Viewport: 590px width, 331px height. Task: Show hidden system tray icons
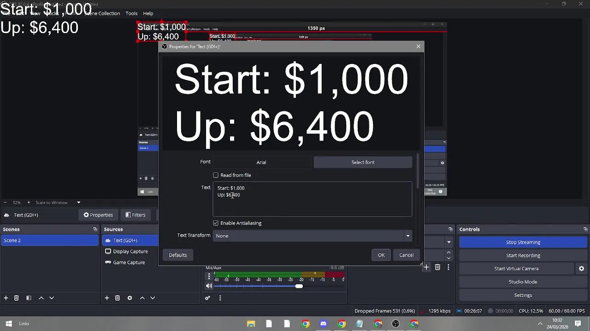(x=540, y=324)
